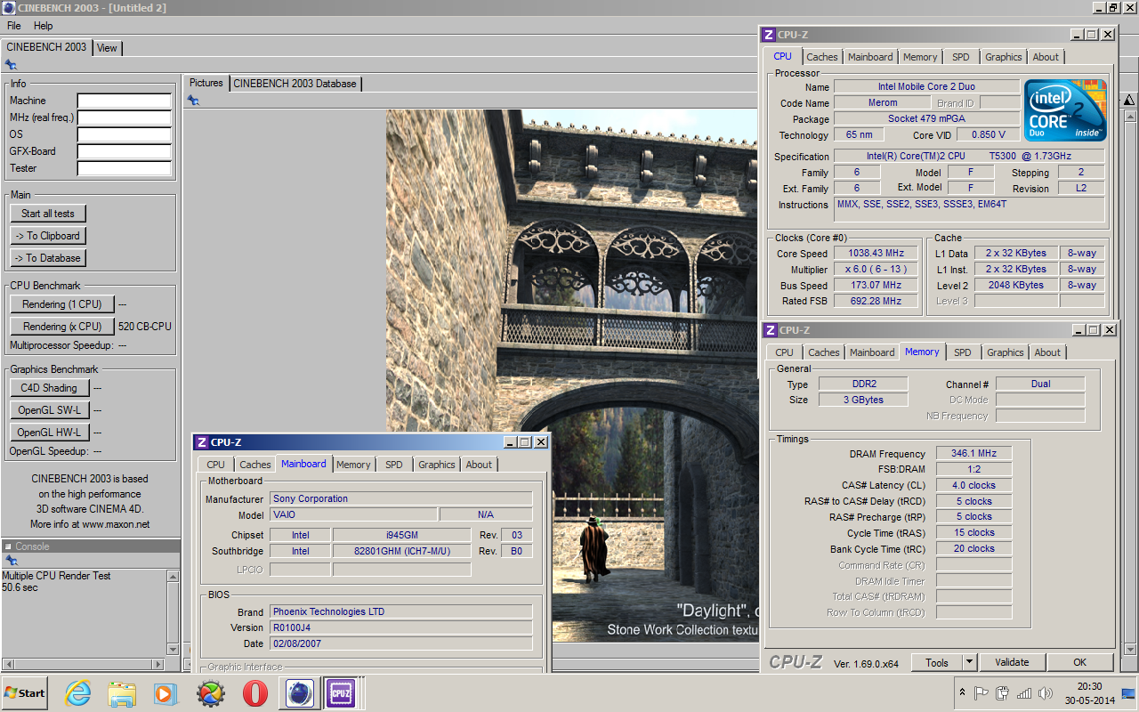Screen dimensions: 1139x712
Task: Click the OS input field
Action: pyautogui.click(x=124, y=134)
